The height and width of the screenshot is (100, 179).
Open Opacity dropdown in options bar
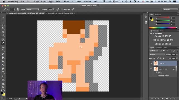point(53,9)
